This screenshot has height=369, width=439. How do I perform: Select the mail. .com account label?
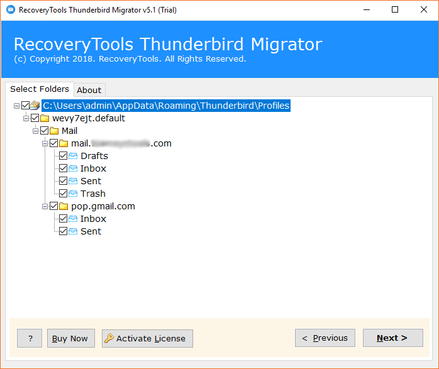121,143
